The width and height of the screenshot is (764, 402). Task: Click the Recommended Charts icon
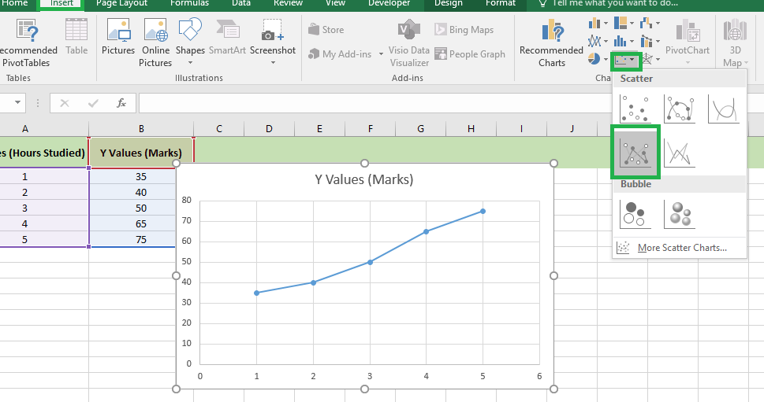(x=551, y=43)
